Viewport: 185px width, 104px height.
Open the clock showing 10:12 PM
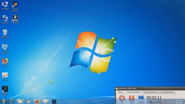(x=179, y=102)
